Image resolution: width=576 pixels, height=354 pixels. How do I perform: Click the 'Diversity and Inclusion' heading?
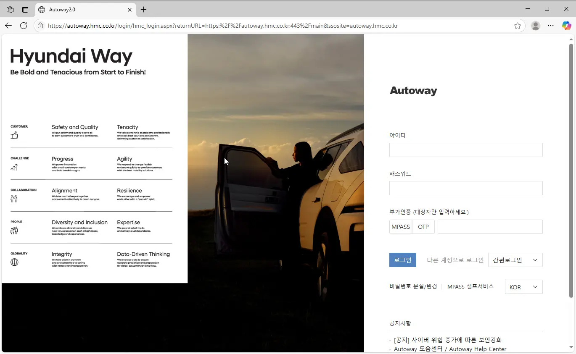click(x=79, y=222)
